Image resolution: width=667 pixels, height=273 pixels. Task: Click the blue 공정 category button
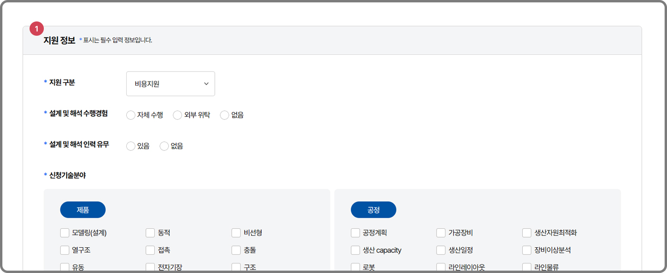tap(374, 210)
